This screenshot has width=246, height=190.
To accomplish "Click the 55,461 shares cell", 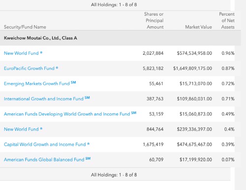I will tap(156, 83).
